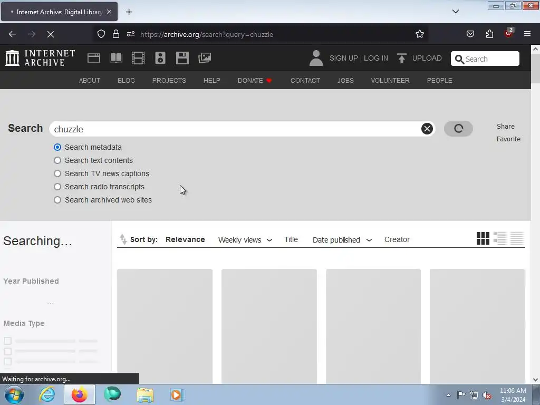Viewport: 540px width, 405px height.
Task: Save page to Pocket
Action: 470,34
